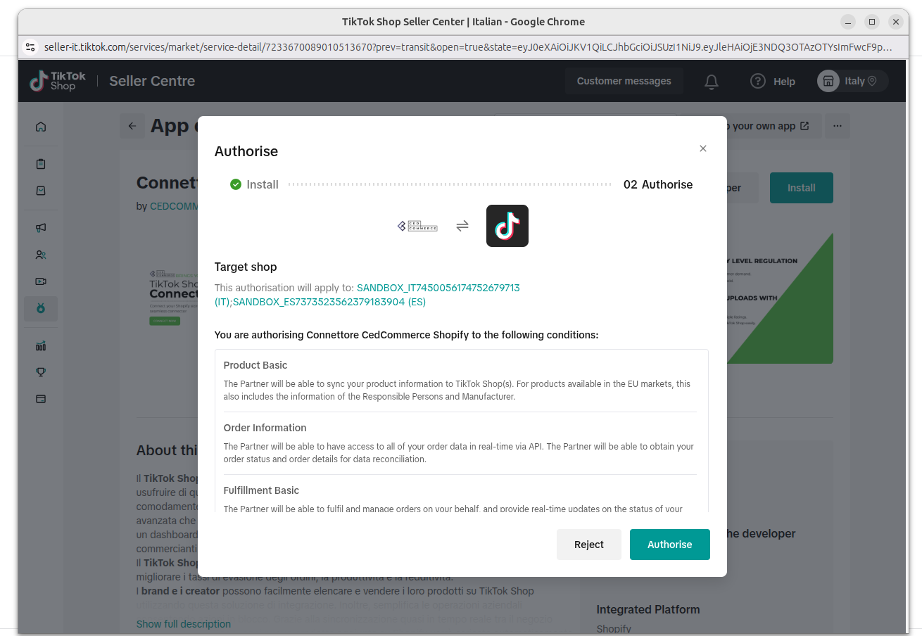This screenshot has width=922, height=636.
Task: Open the Italy region selector
Action: [853, 81]
